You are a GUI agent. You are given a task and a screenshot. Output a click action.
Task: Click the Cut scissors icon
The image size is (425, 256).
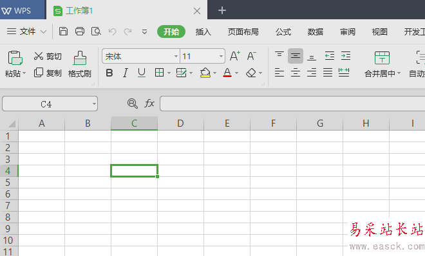(39, 56)
